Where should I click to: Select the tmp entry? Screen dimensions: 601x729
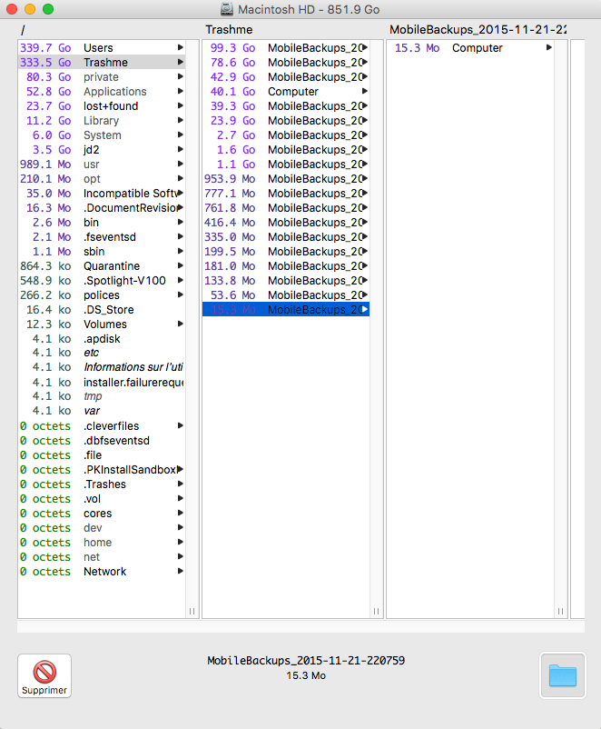(102, 396)
